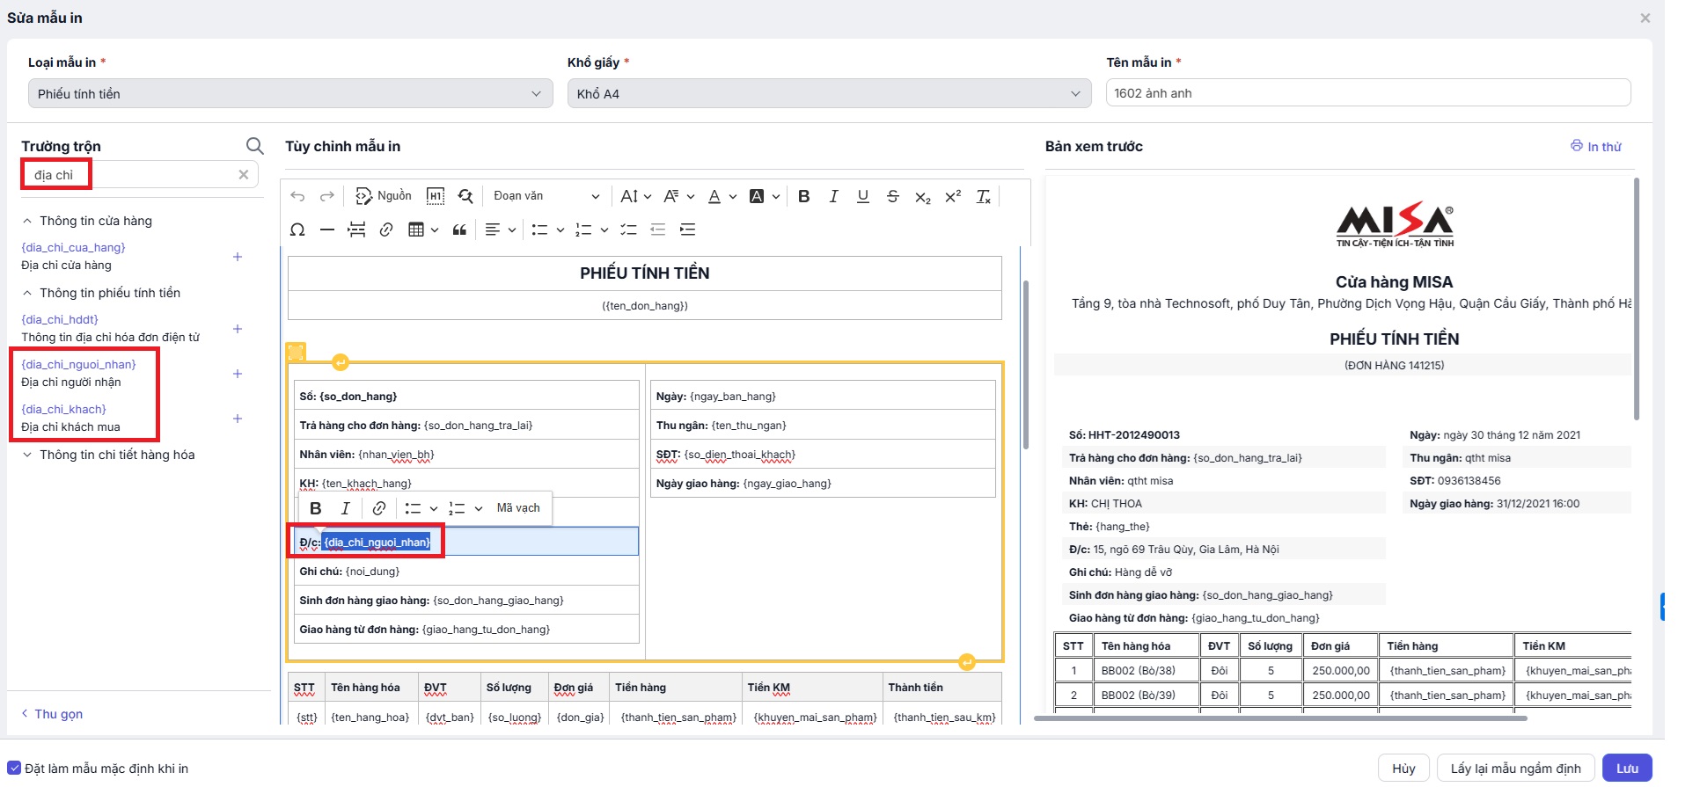The width and height of the screenshot is (1685, 787).
Task: Open the font background color picker
Action: click(x=763, y=196)
